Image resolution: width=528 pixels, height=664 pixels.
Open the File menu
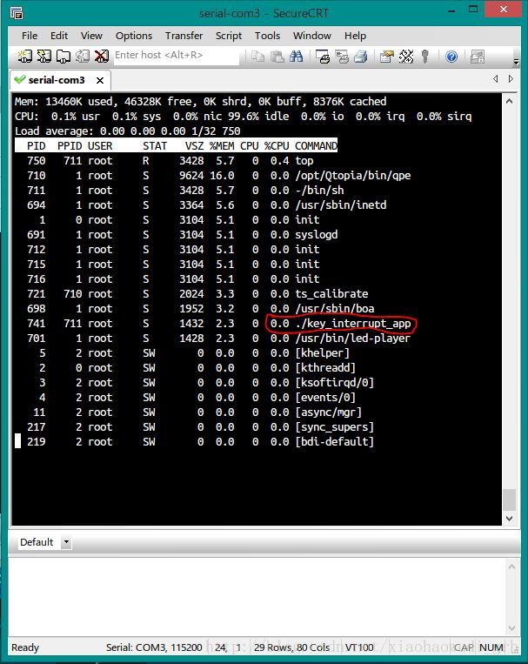coord(30,36)
